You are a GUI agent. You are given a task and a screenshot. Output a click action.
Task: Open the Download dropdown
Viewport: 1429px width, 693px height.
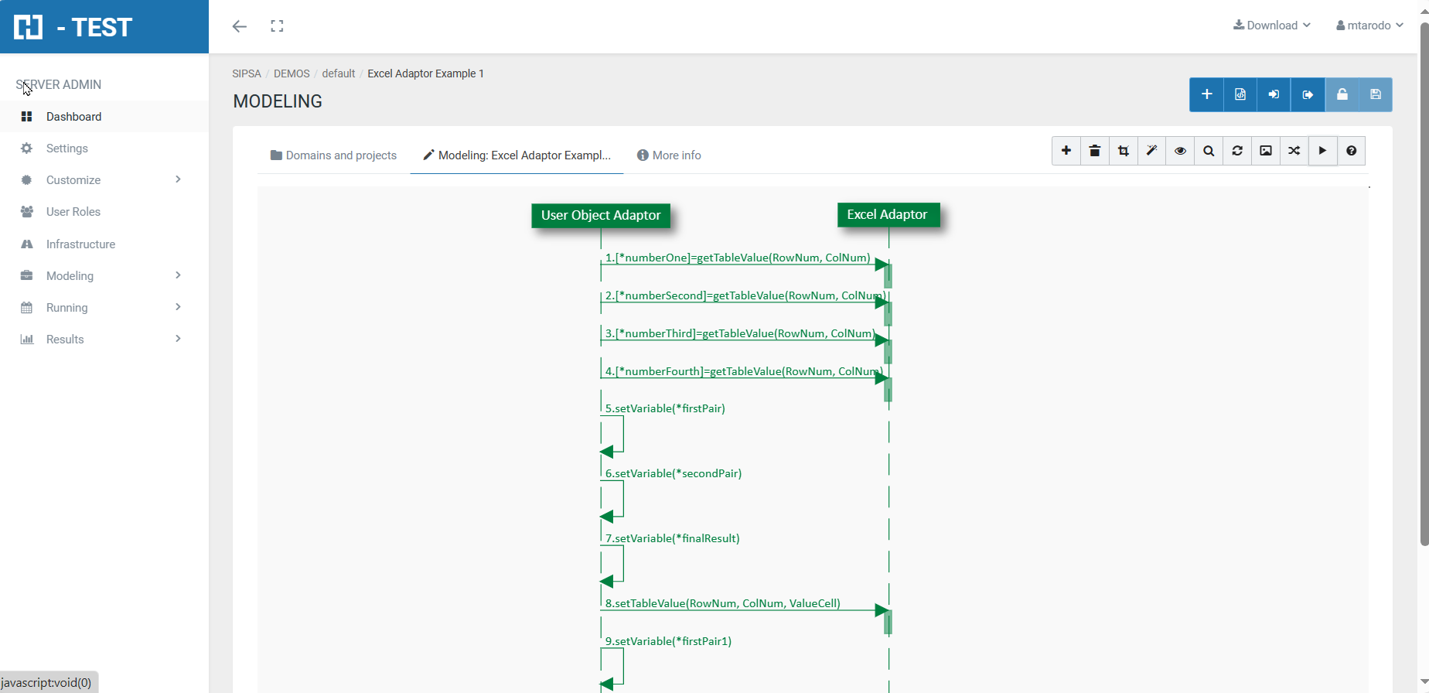[1271, 26]
